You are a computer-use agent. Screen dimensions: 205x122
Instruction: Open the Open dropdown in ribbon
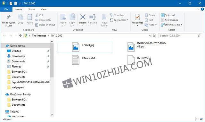(x=151, y=15)
